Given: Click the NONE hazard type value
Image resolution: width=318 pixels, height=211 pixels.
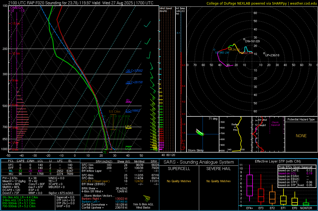Looking at the screenshot, I should tap(301, 136).
